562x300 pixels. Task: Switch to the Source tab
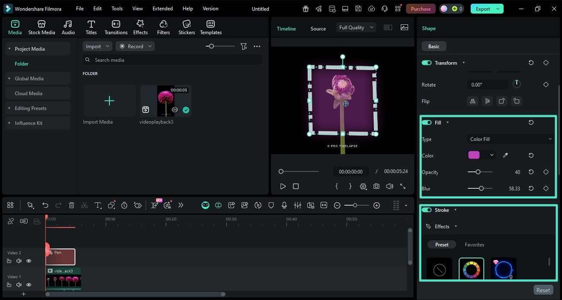318,29
